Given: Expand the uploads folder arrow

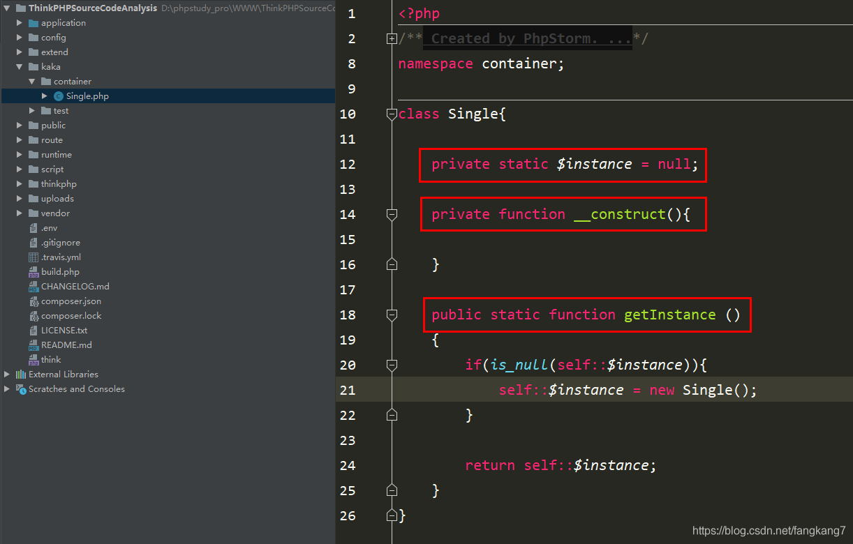Looking at the screenshot, I should (x=20, y=199).
